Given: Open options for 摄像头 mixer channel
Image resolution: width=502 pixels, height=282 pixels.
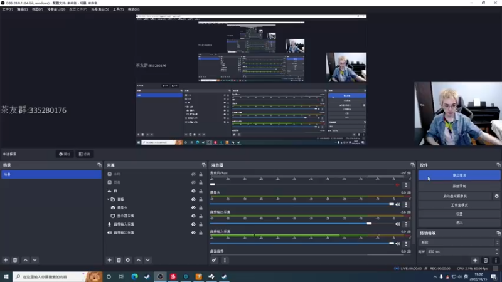Looking at the screenshot, I should point(406,204).
